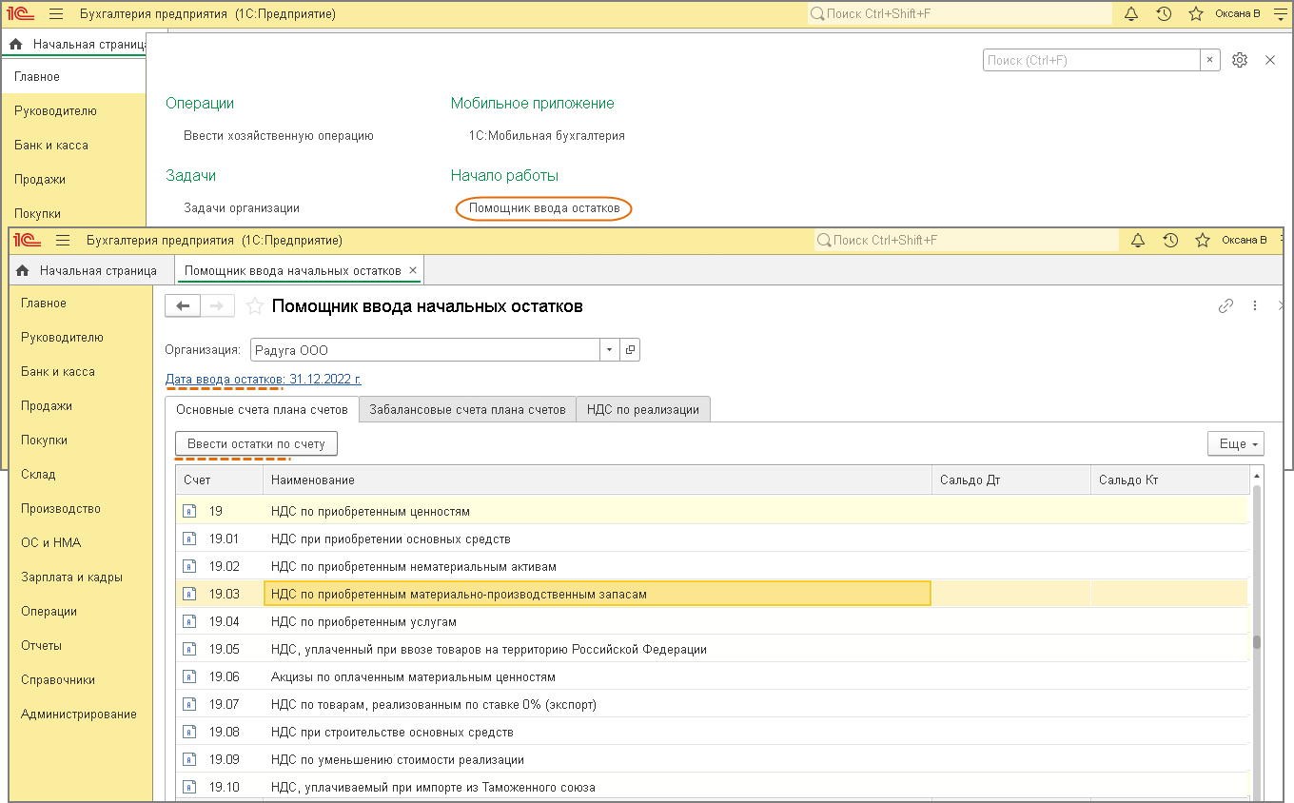Open Справочники section

(x=58, y=679)
